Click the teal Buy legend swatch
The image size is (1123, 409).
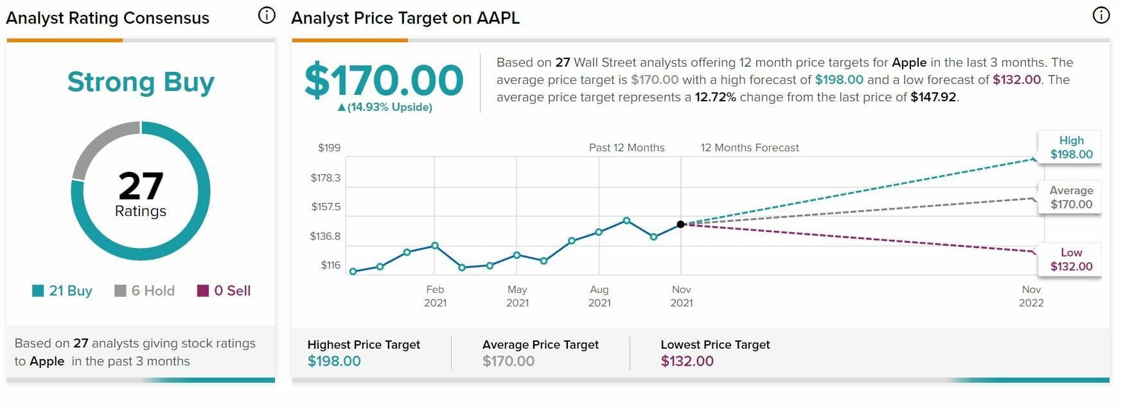pyautogui.click(x=38, y=291)
